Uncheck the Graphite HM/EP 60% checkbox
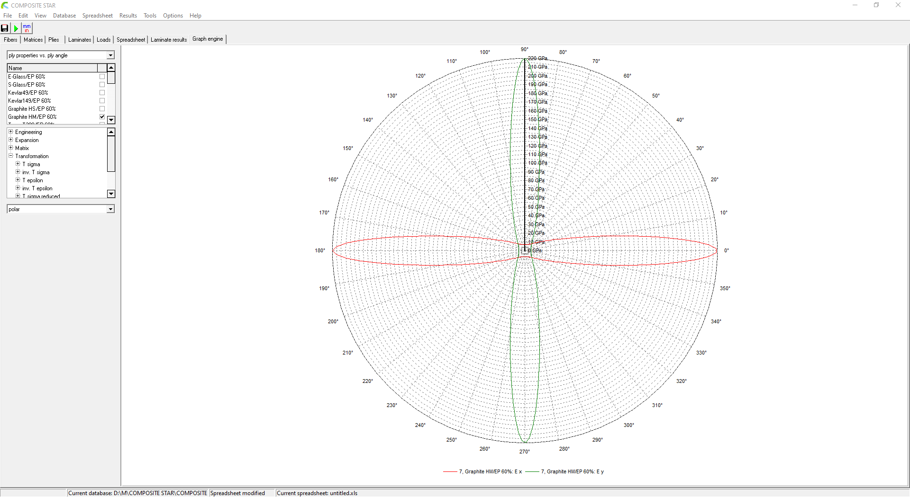The image size is (910, 497). point(102,116)
